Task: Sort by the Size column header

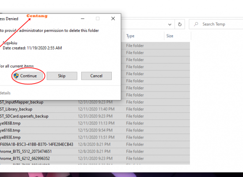Action: [178, 36]
